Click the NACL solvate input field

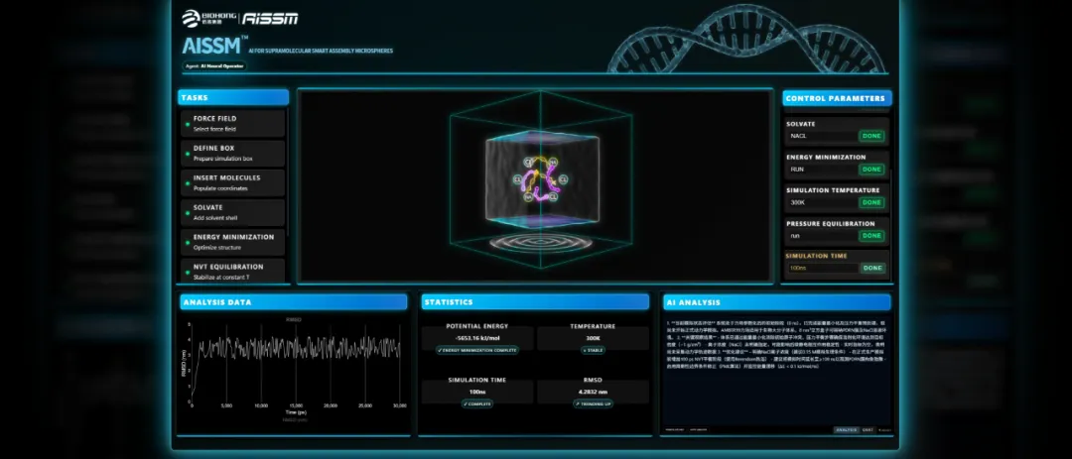point(823,136)
